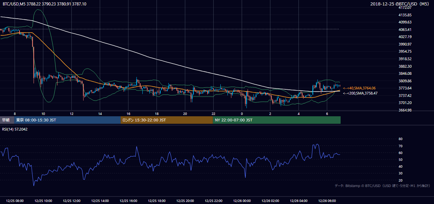Select the 東京 08:00-15:30 JST session bar
The width and height of the screenshot is (434, 204).
[68, 120]
